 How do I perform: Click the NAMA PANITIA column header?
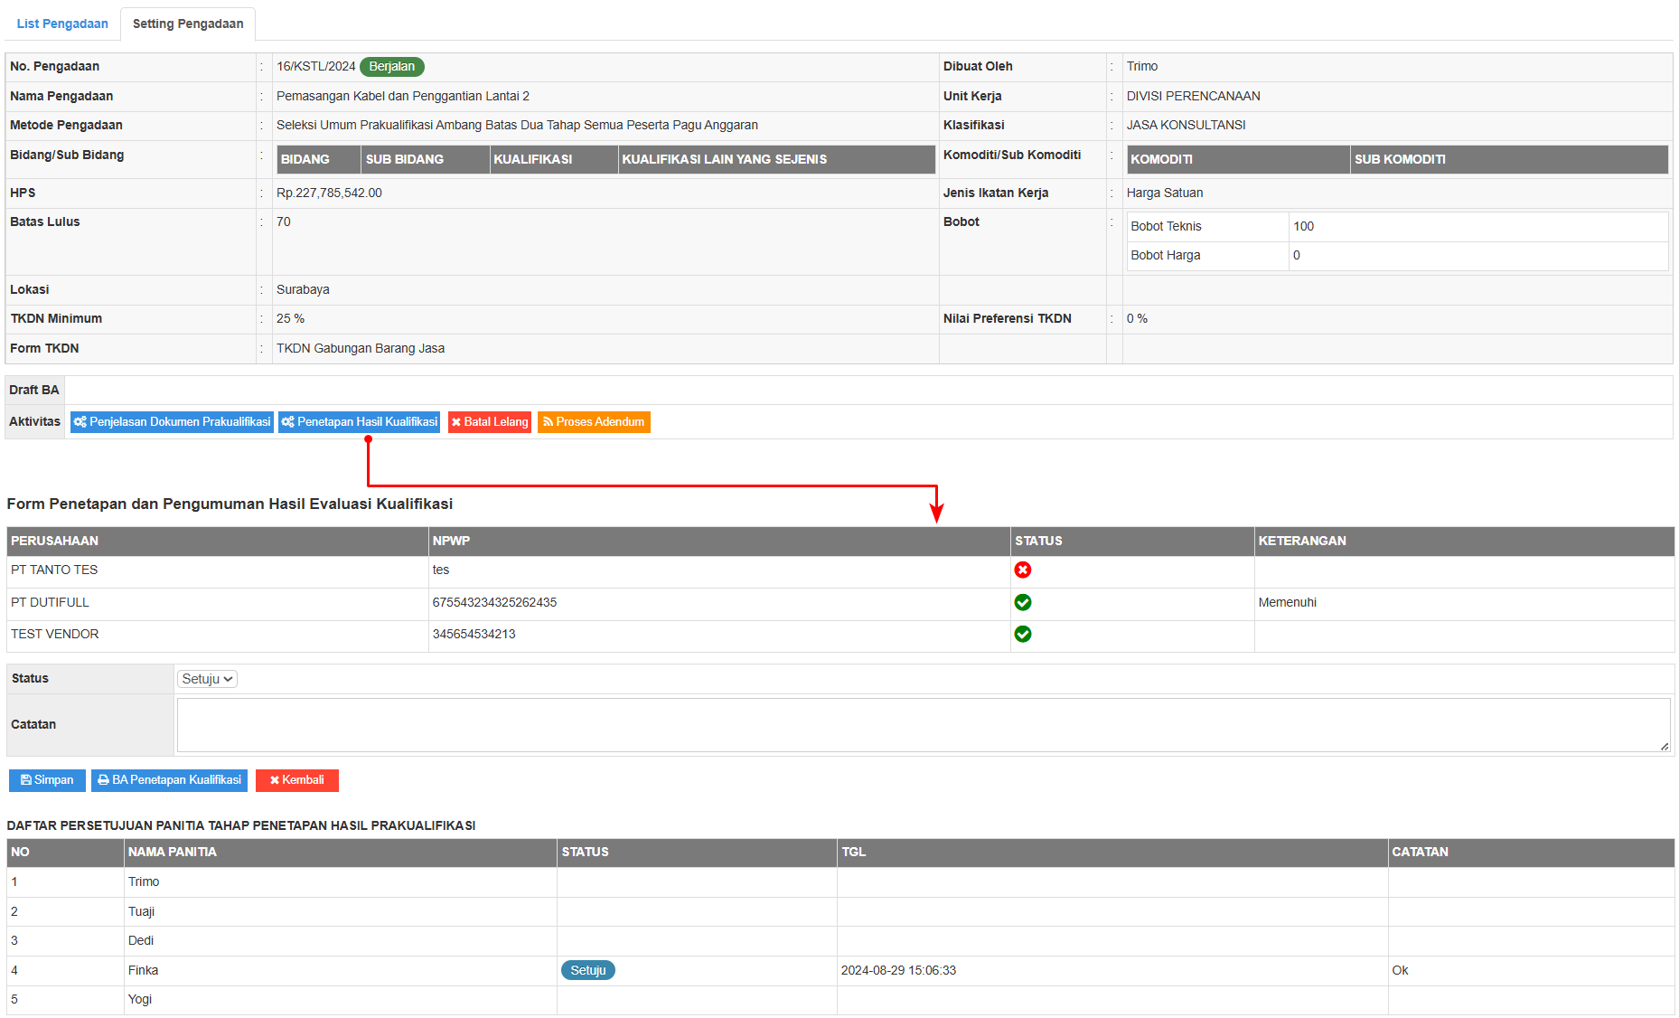tap(172, 852)
